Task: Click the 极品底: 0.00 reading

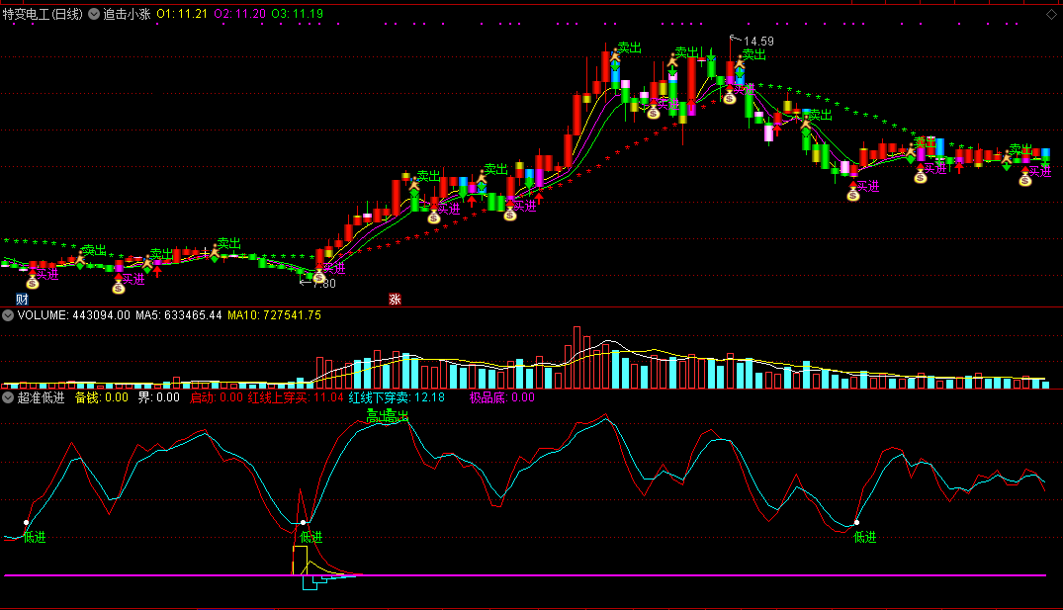Action: [502, 397]
